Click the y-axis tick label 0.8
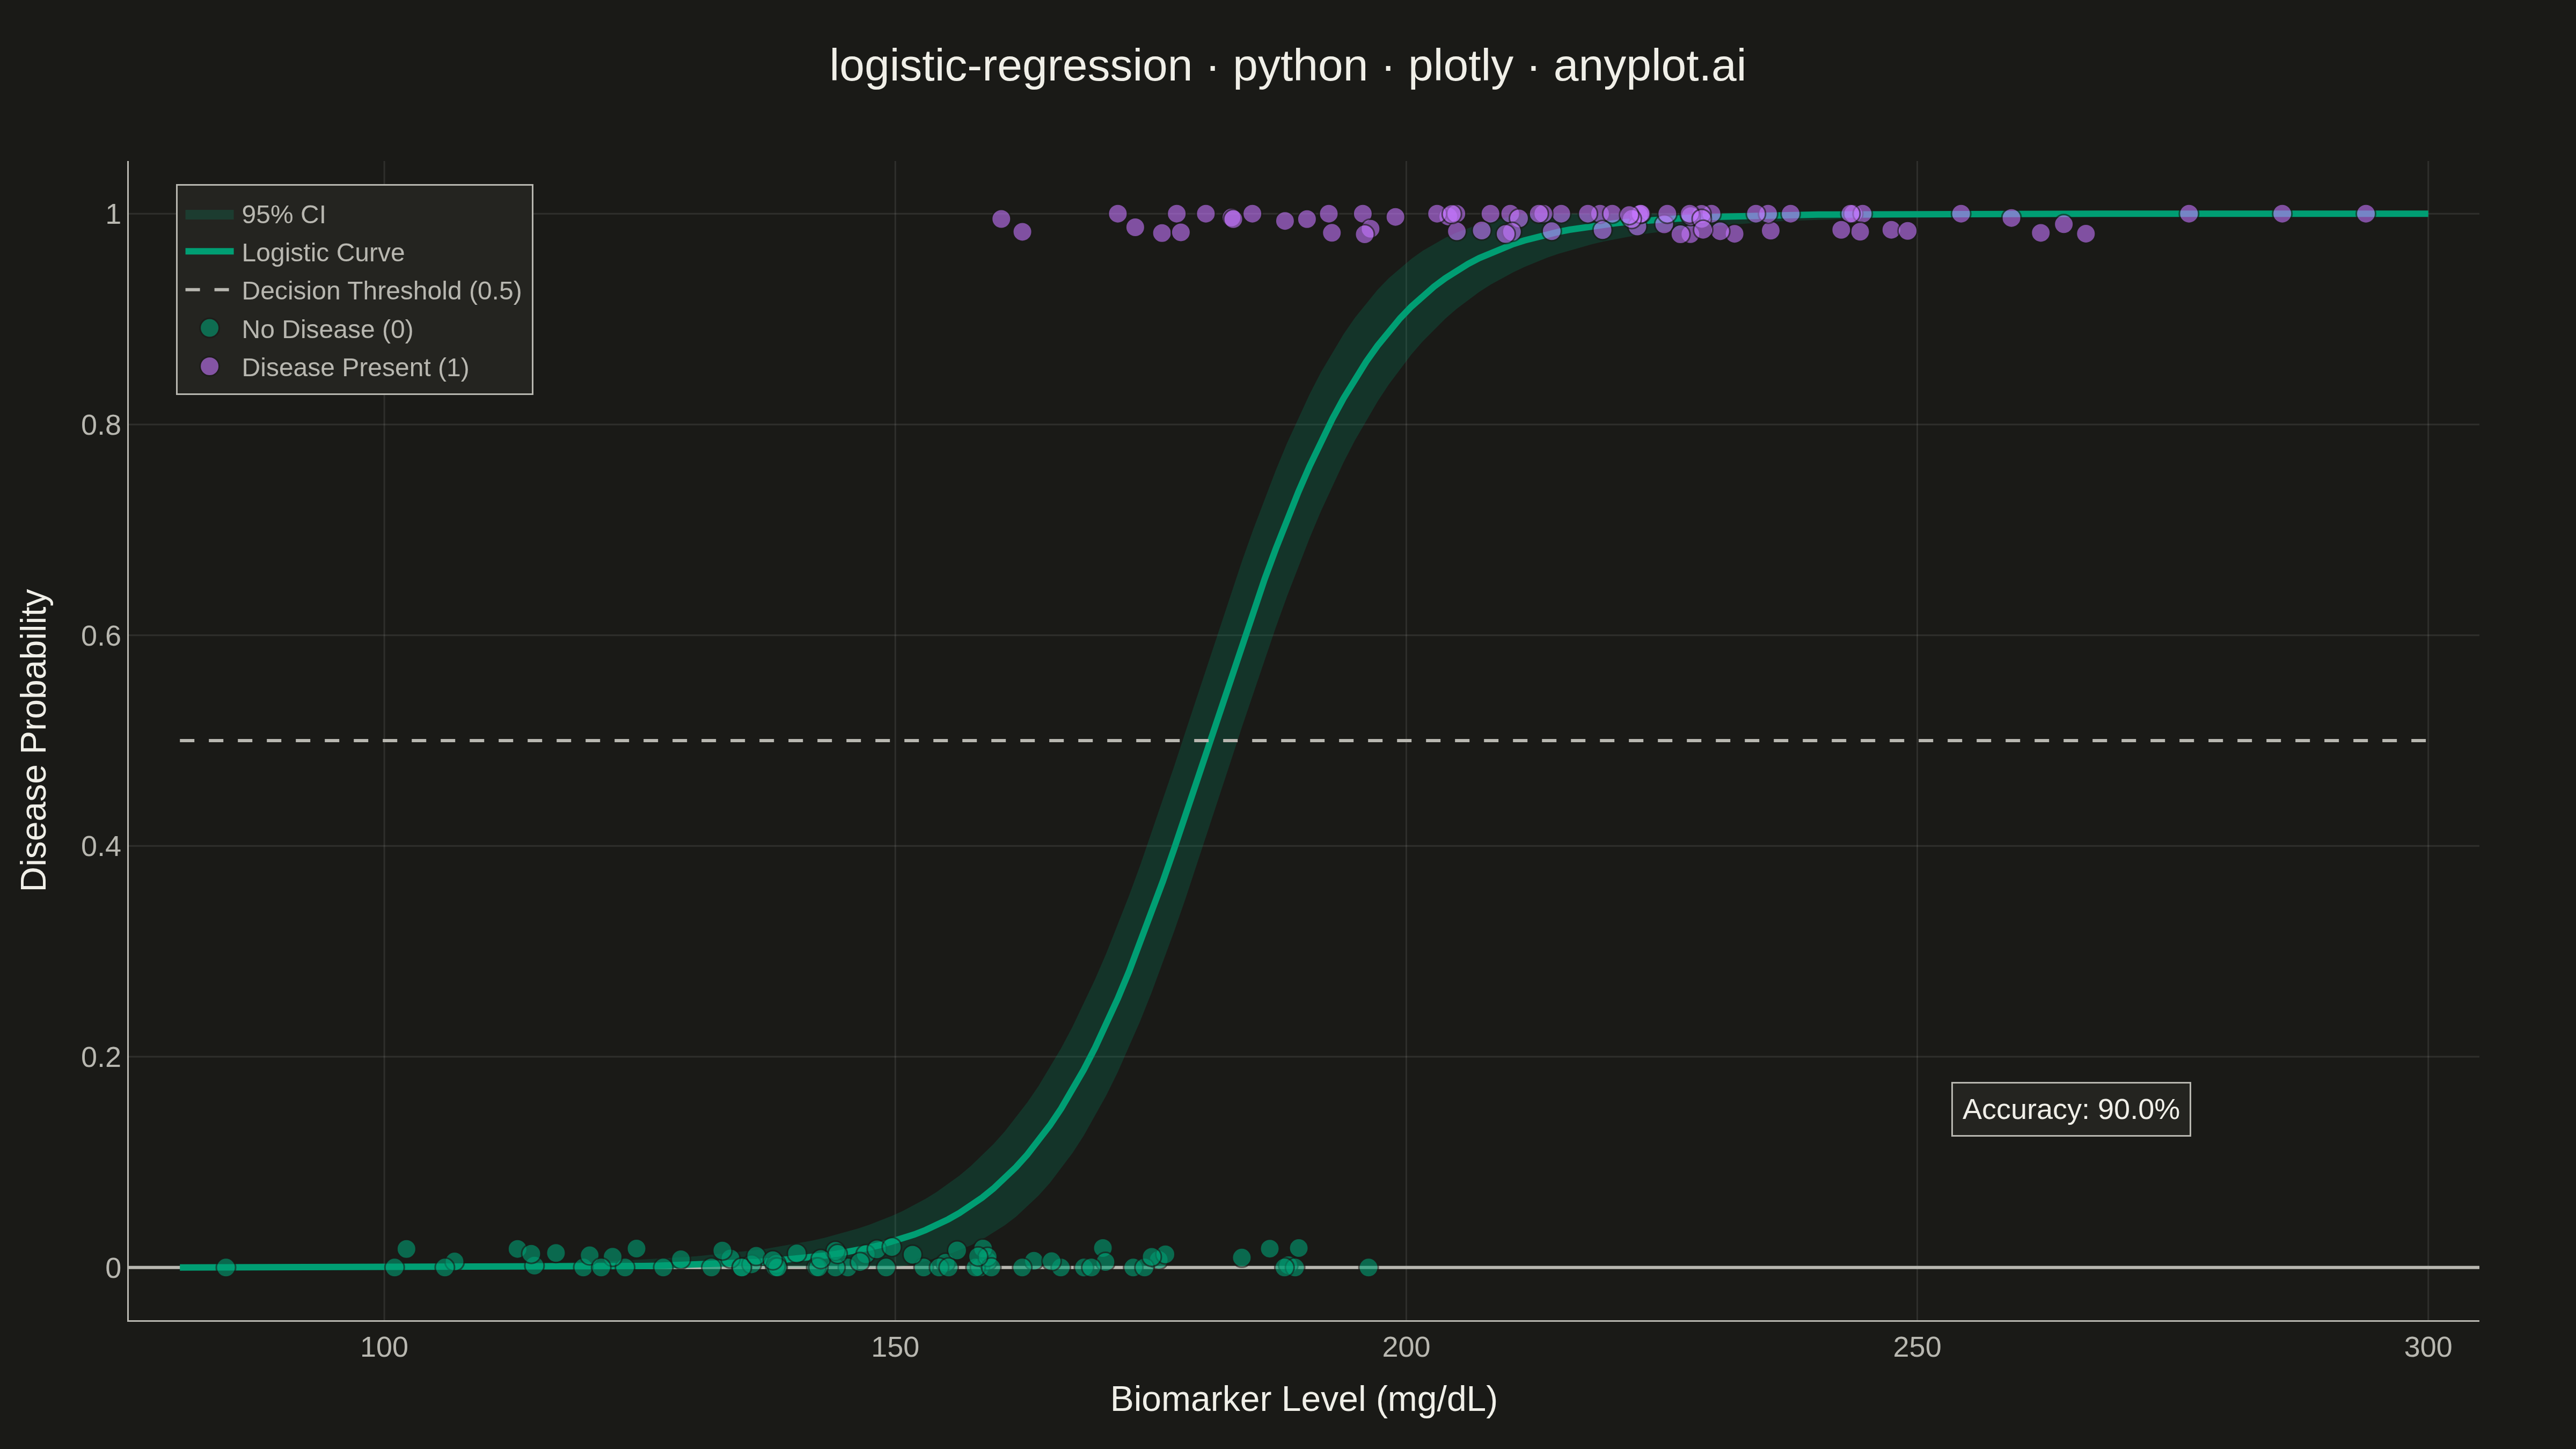 tap(101, 425)
